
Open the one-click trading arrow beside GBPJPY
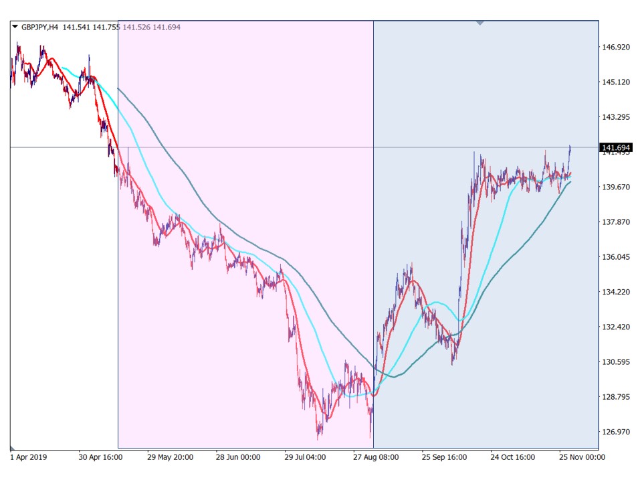point(15,27)
